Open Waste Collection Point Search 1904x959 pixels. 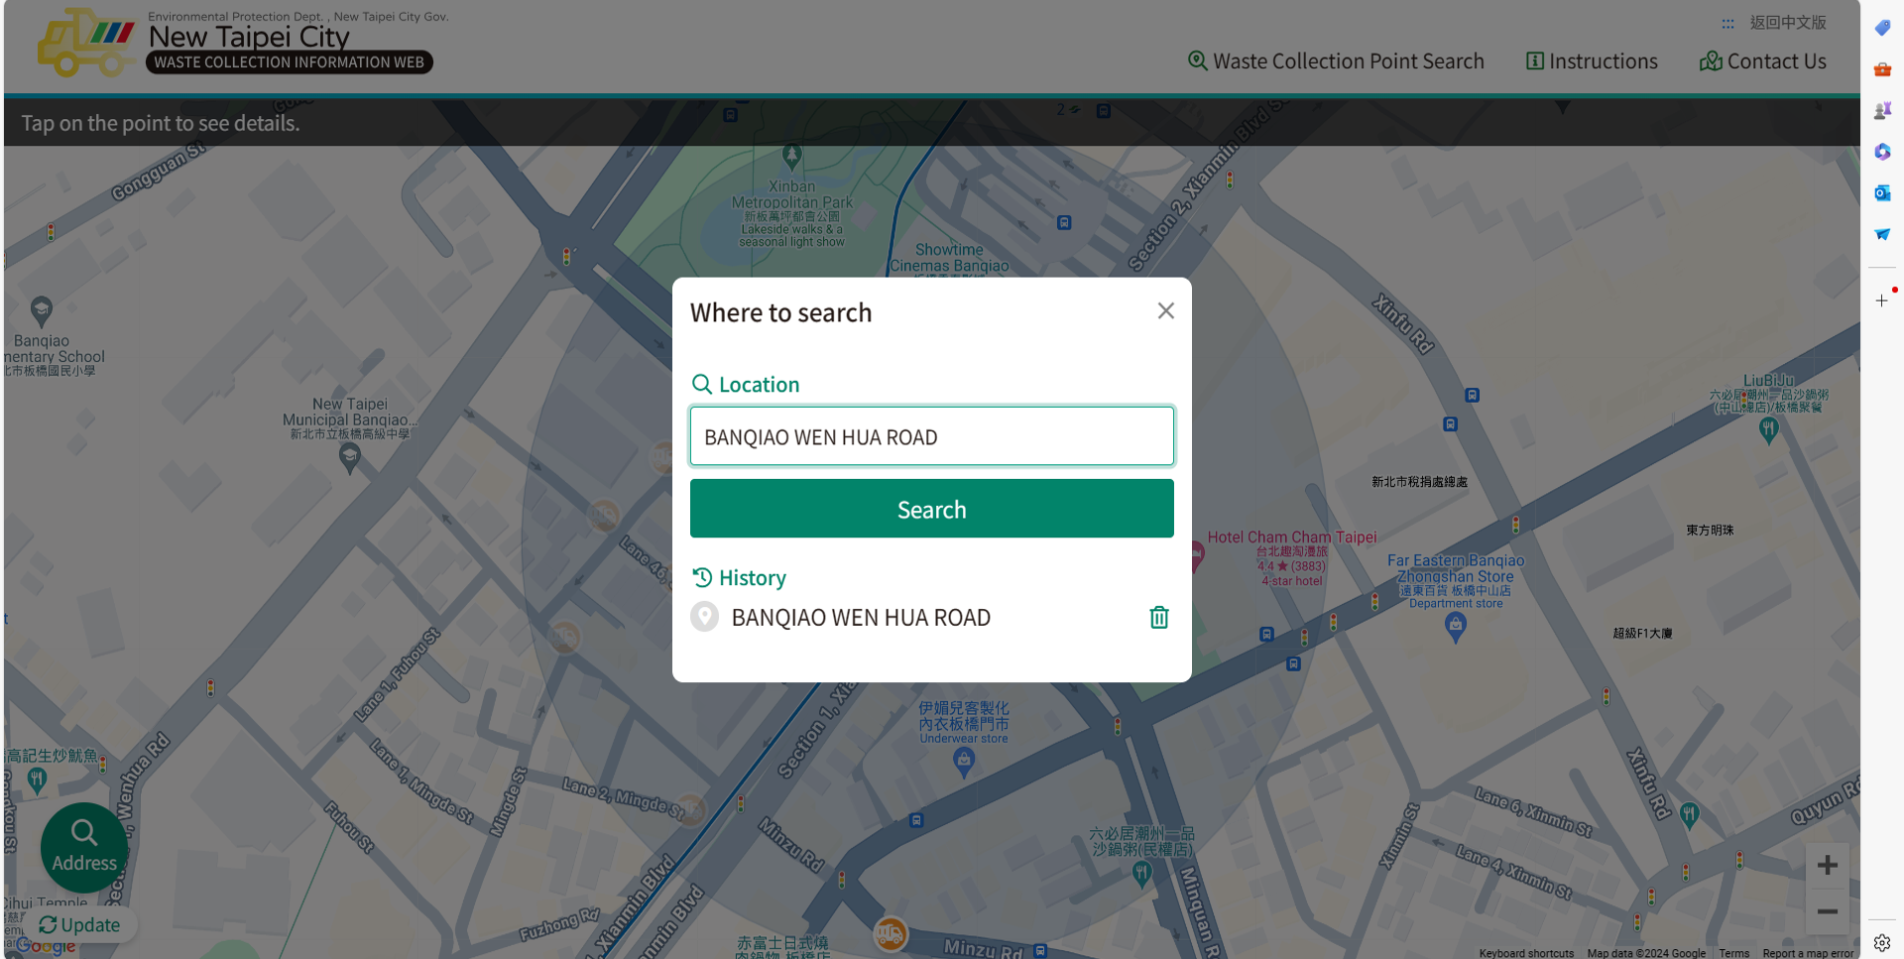[1336, 61]
